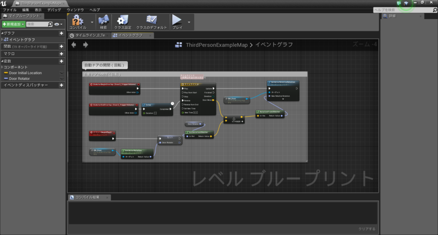The width and height of the screenshot is (438, 235).
Task: Click the イベントグラフ breadcrumb text
Action: coord(274,45)
